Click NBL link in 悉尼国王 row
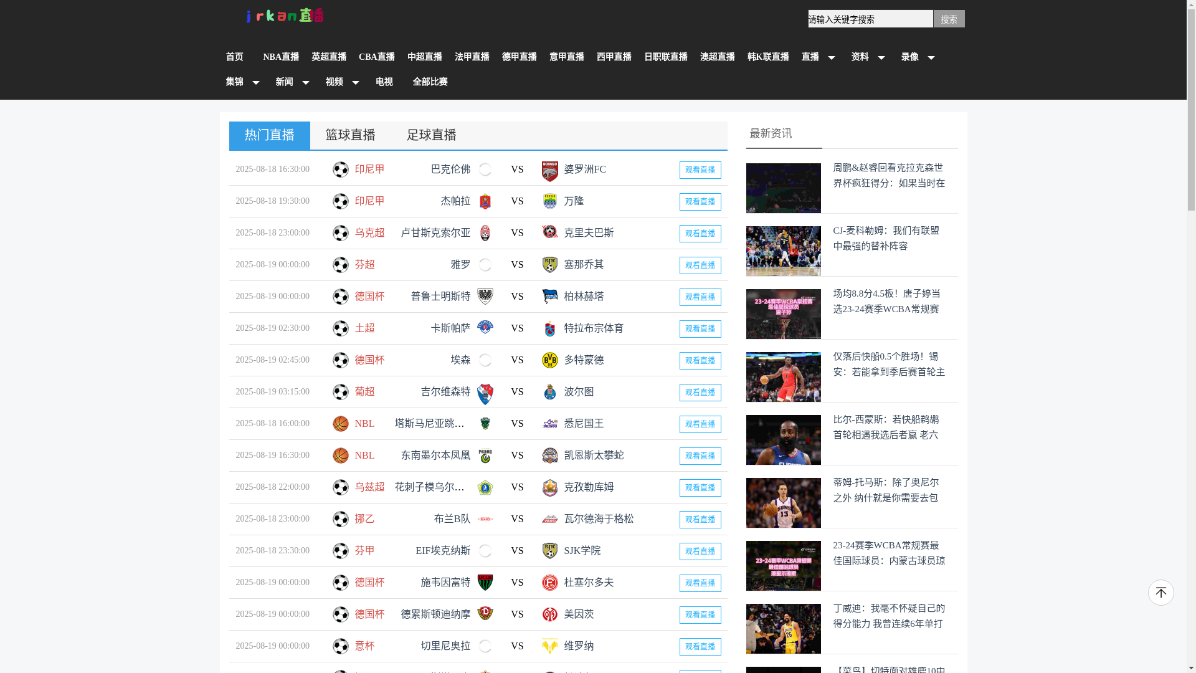Viewport: 1196px width, 673px height. coord(364,424)
